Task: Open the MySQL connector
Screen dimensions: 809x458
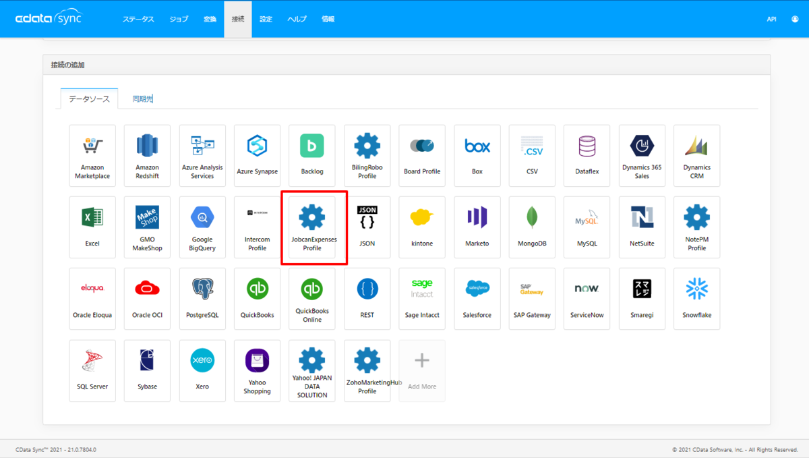Action: pos(587,227)
